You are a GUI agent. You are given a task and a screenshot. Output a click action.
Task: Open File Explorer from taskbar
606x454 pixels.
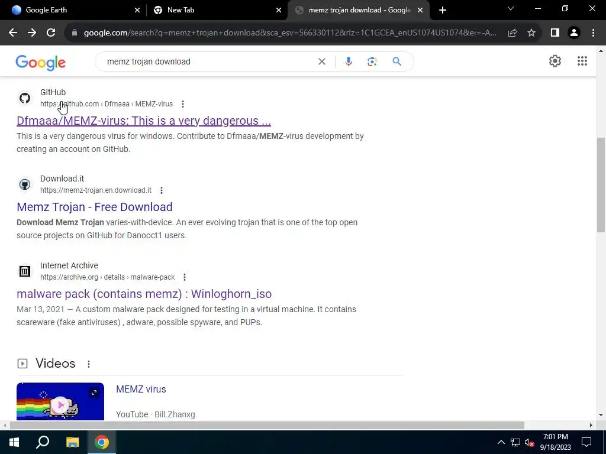72,442
